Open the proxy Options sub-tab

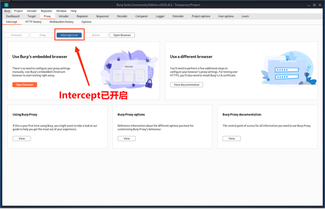click(x=86, y=22)
